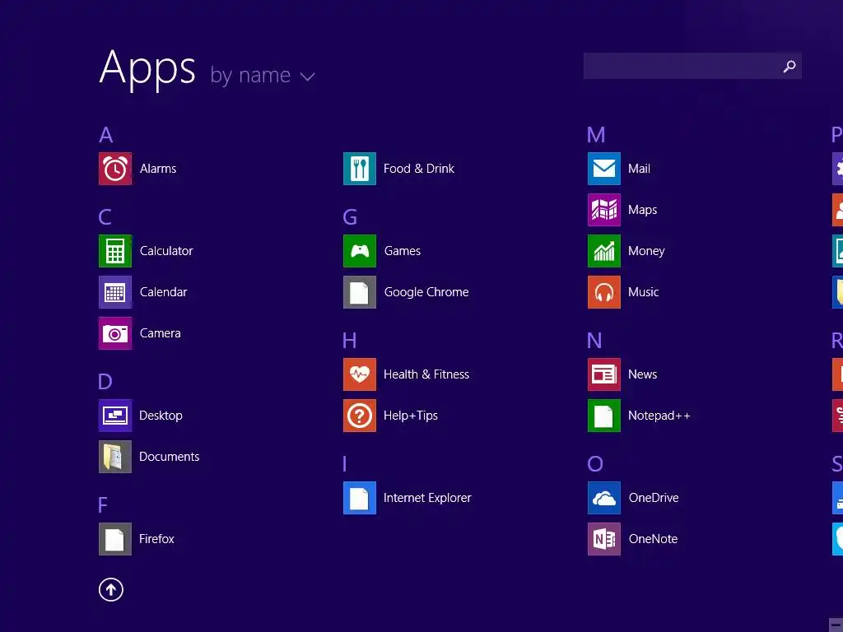Select the letter O group header
This screenshot has height=632, width=843.
click(x=595, y=464)
